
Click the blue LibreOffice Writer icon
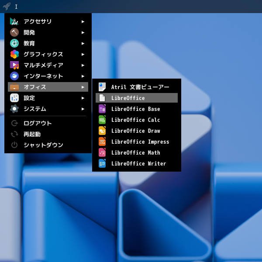click(102, 163)
